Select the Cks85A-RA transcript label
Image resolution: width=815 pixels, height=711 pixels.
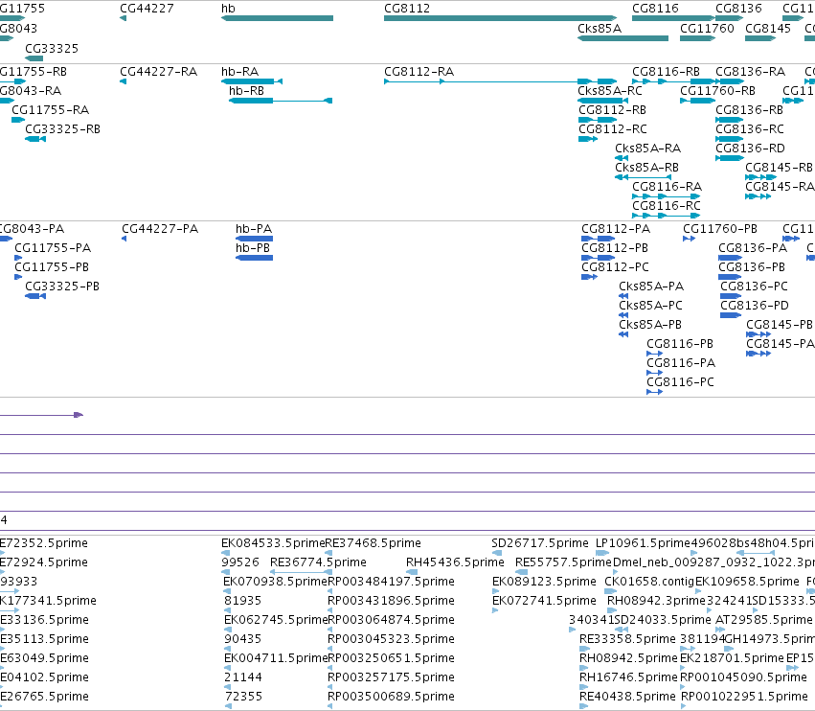tap(647, 149)
